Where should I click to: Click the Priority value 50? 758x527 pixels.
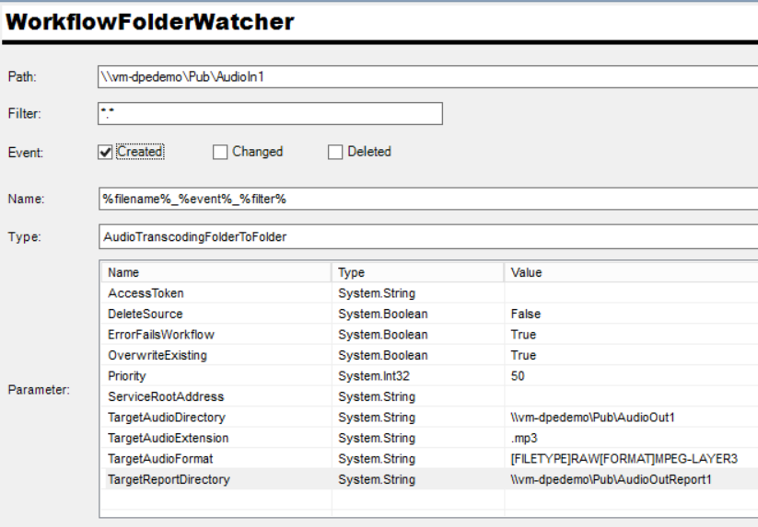519,376
